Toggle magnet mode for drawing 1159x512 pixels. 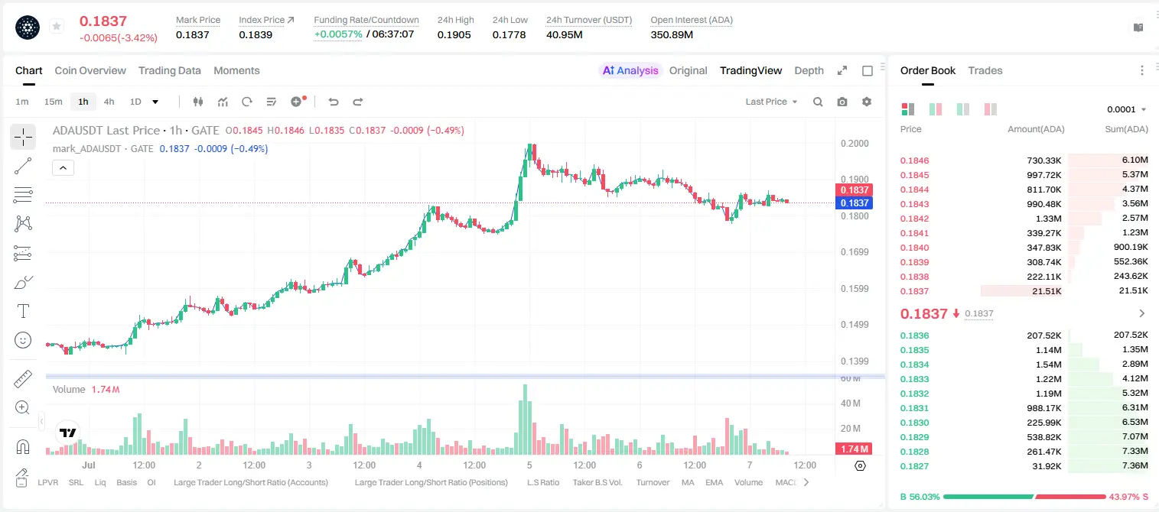point(23,446)
